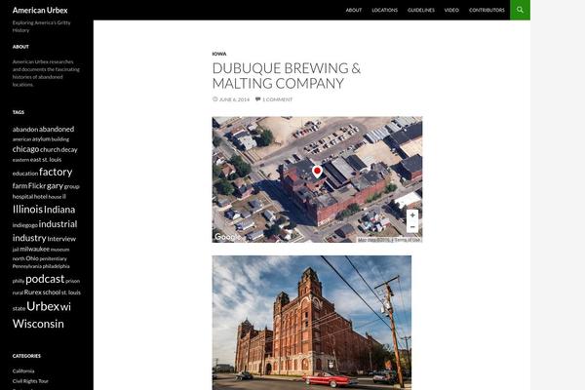This screenshot has width=585, height=390.
Task: Open the Locations menu item
Action: coord(385,10)
